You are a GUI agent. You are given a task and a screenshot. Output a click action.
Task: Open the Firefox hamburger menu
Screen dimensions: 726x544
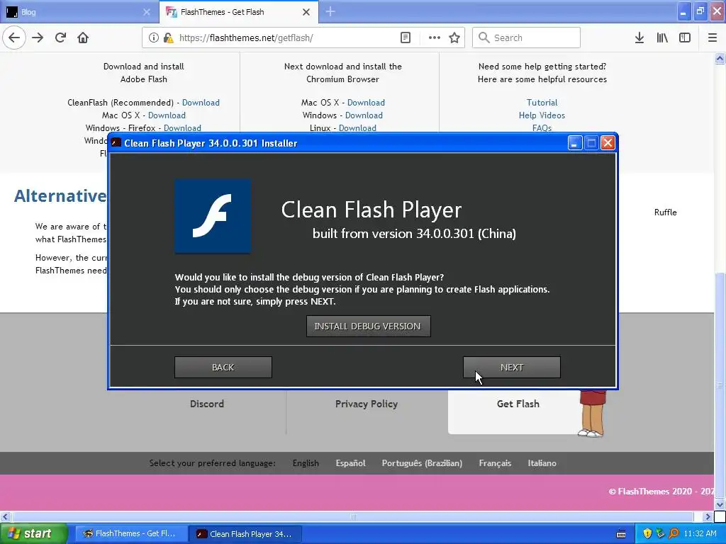[712, 38]
